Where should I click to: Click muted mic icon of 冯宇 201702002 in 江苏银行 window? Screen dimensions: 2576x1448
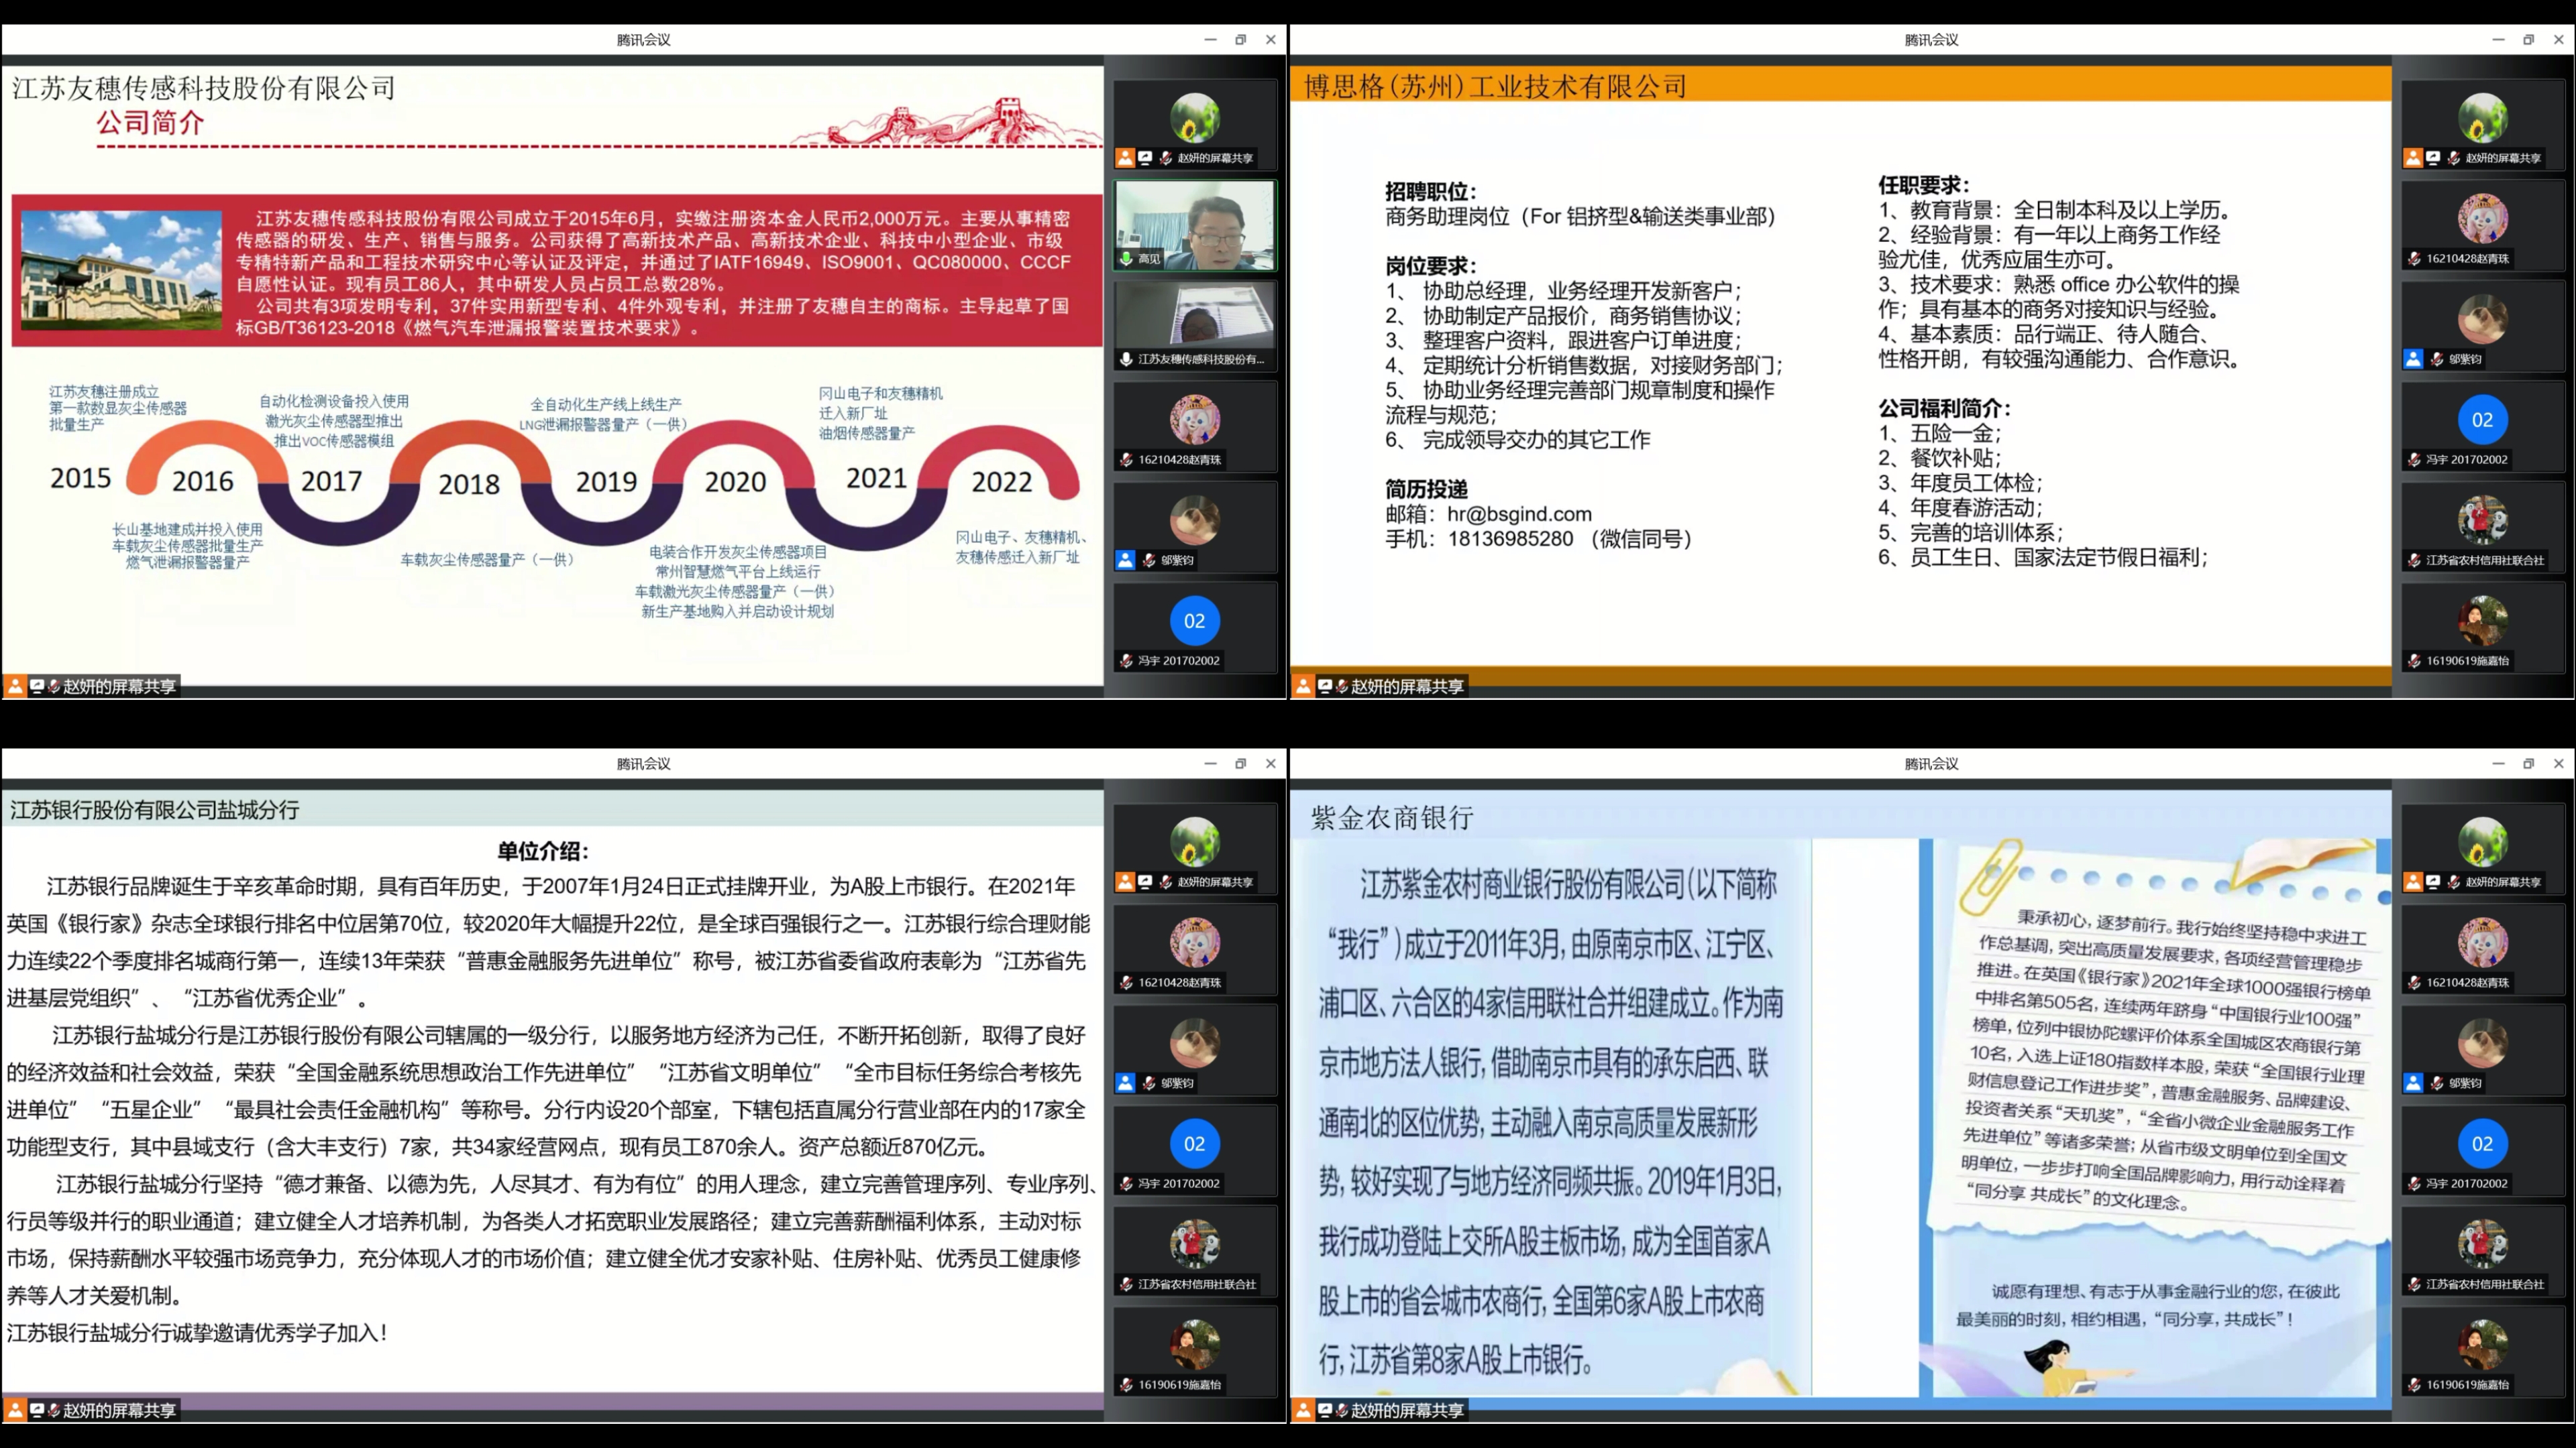click(1126, 1184)
